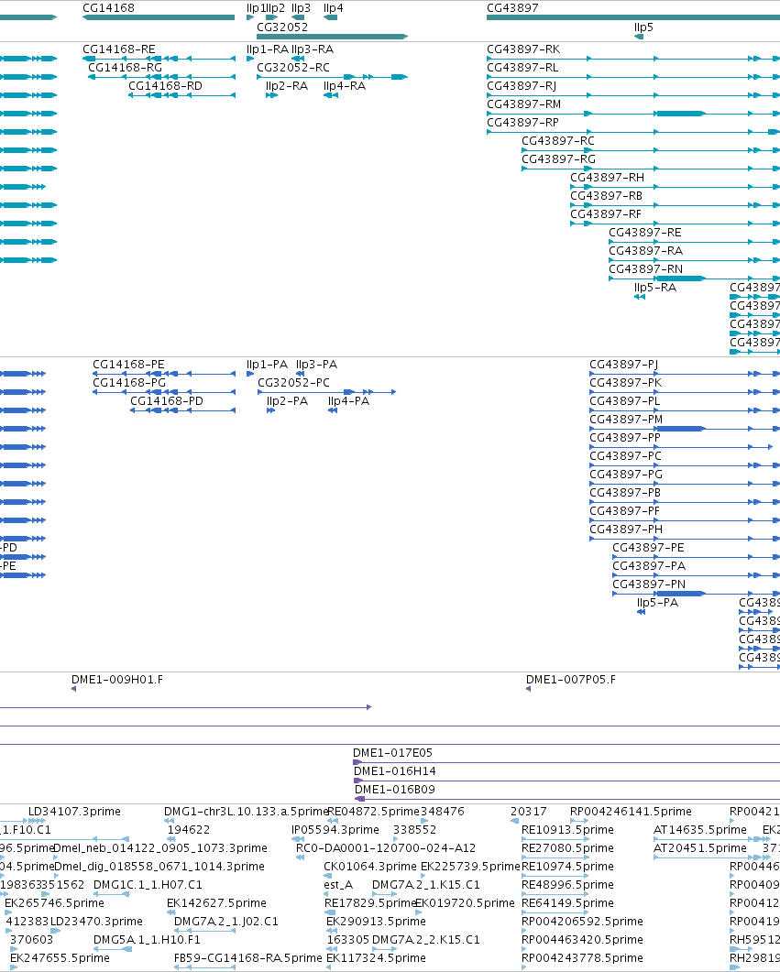
Task: Select protein CG14168-PG
Action: 129,383
